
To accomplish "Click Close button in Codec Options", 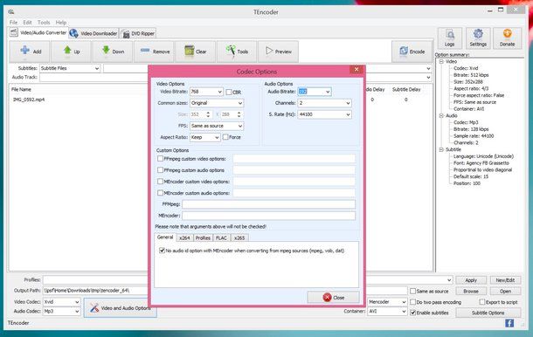I will [334, 297].
